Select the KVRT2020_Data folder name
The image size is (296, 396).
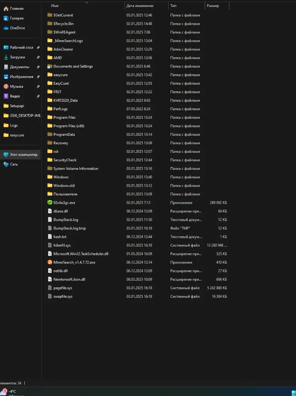(x=65, y=100)
